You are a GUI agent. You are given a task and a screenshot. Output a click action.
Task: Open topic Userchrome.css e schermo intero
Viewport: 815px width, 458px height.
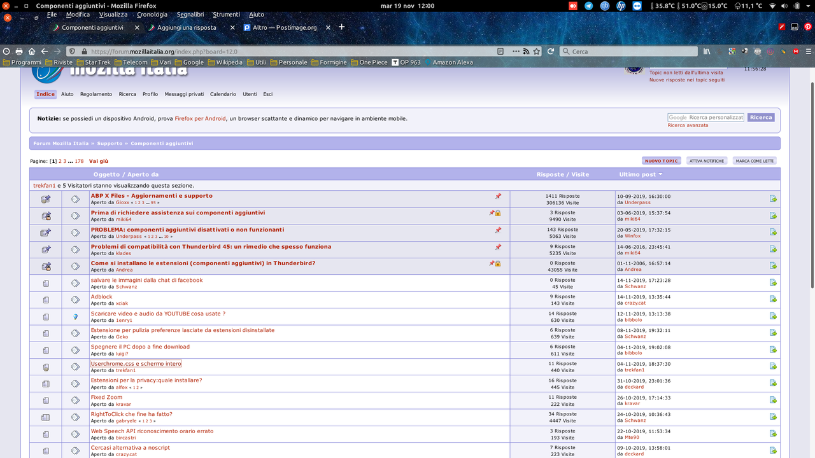point(136,364)
